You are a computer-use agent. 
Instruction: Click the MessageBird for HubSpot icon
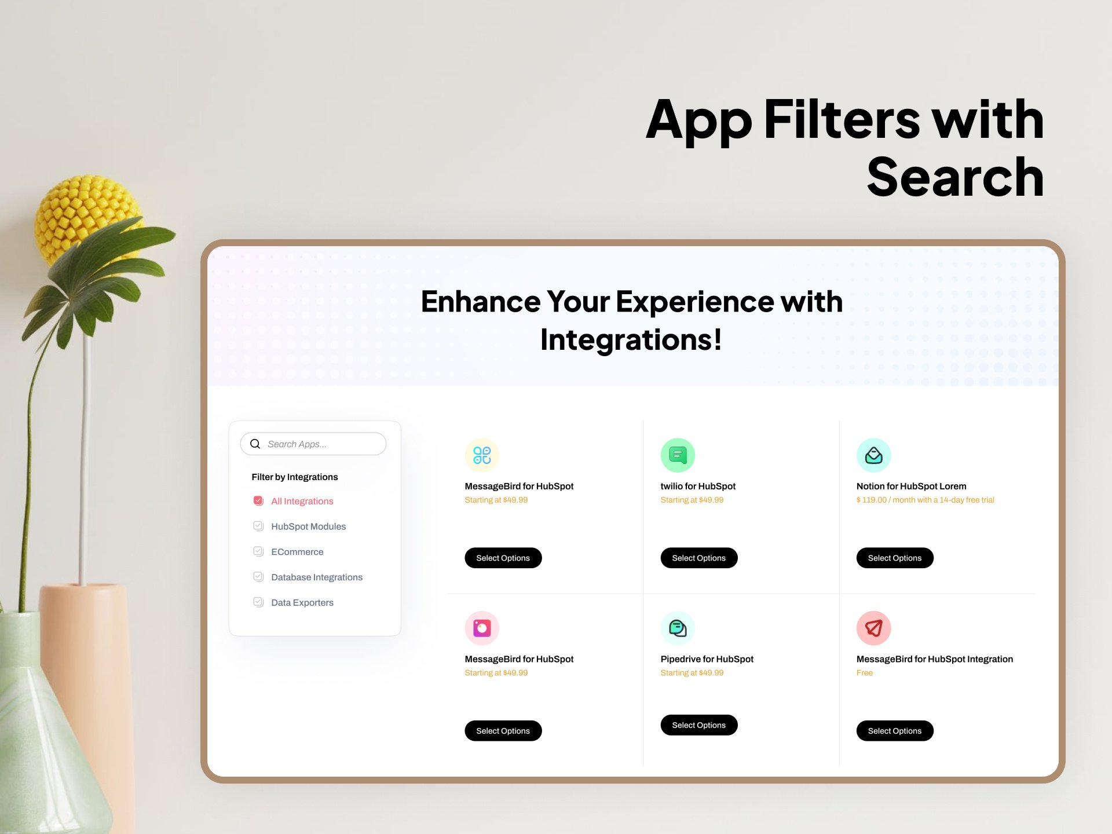tap(482, 454)
